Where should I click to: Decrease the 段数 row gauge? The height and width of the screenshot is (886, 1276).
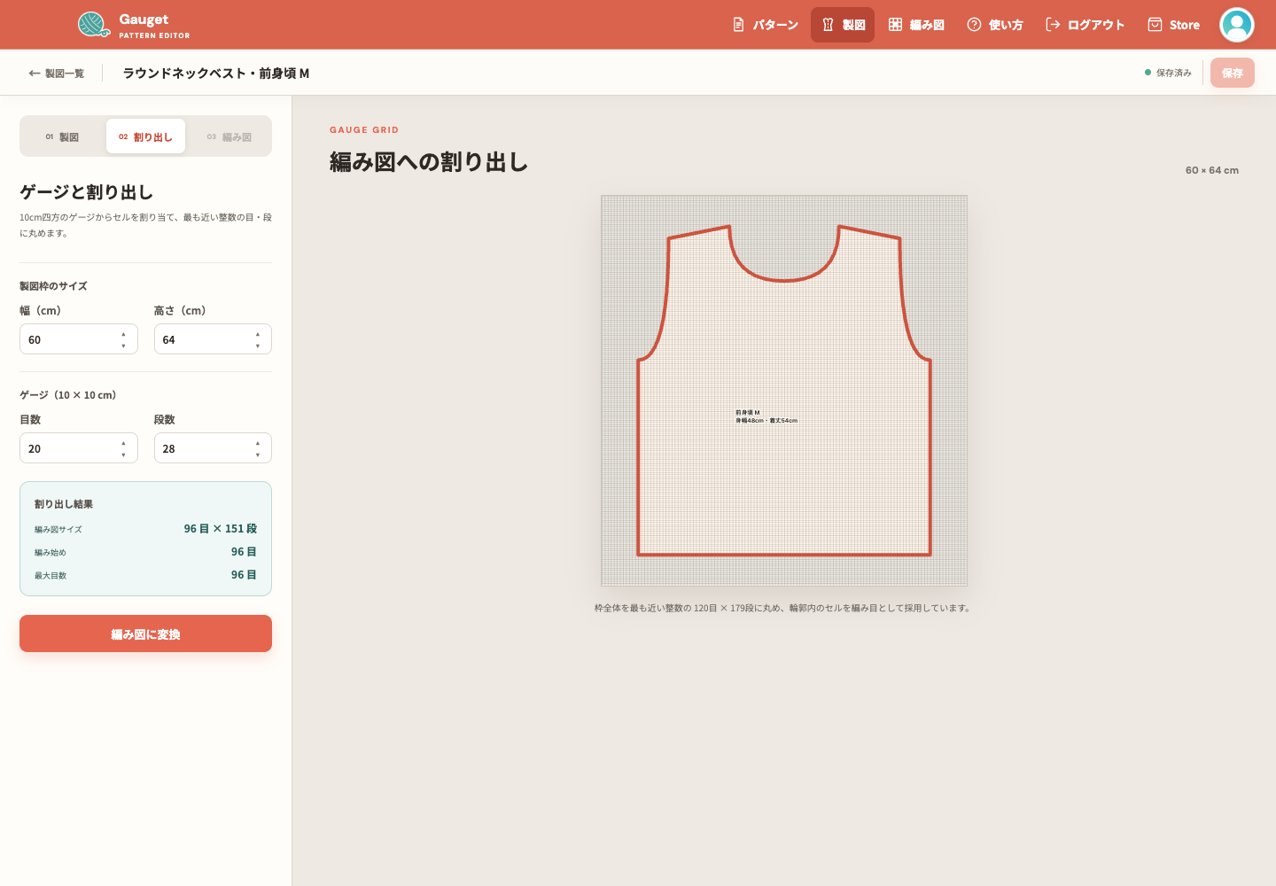pos(258,455)
